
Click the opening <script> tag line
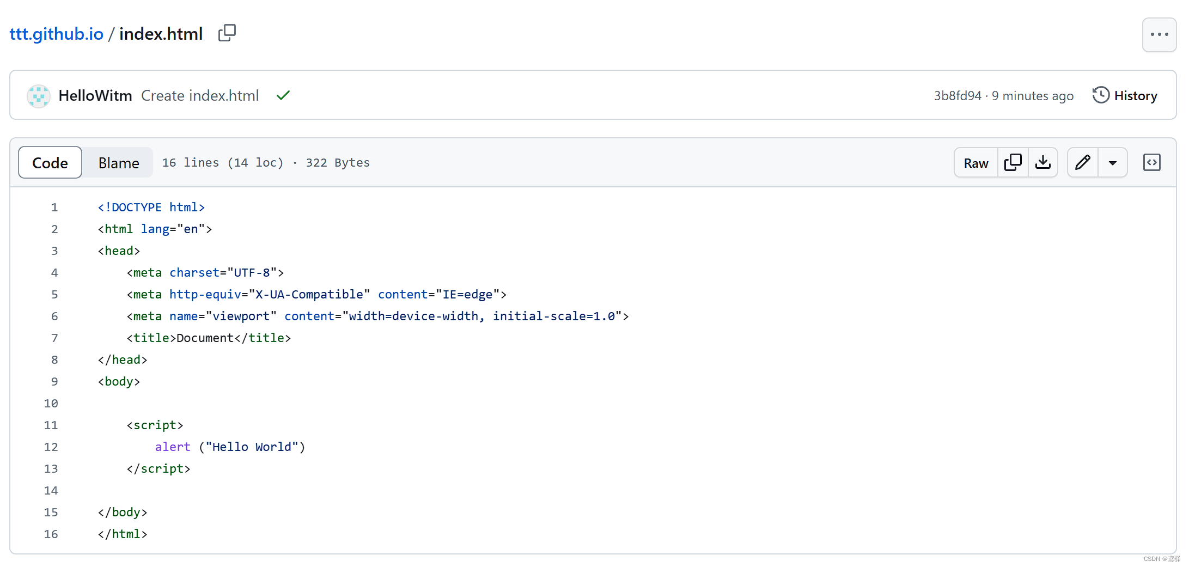(x=155, y=425)
